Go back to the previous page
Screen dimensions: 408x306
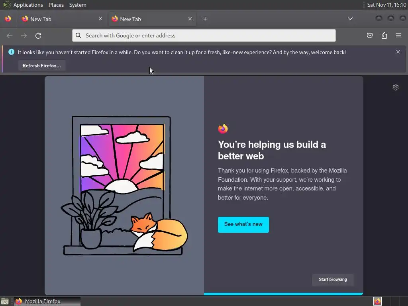tap(10, 35)
